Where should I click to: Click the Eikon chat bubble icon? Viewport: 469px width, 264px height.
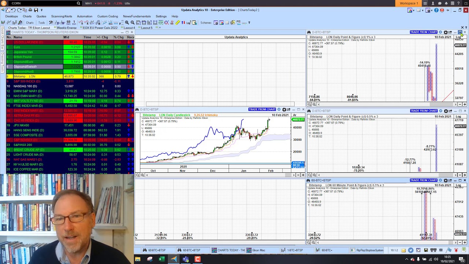click(440, 3)
